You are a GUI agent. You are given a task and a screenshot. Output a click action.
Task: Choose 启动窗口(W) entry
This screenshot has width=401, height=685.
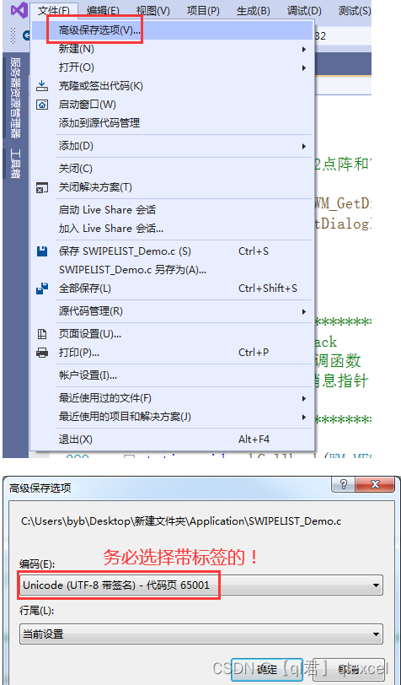coord(173,105)
